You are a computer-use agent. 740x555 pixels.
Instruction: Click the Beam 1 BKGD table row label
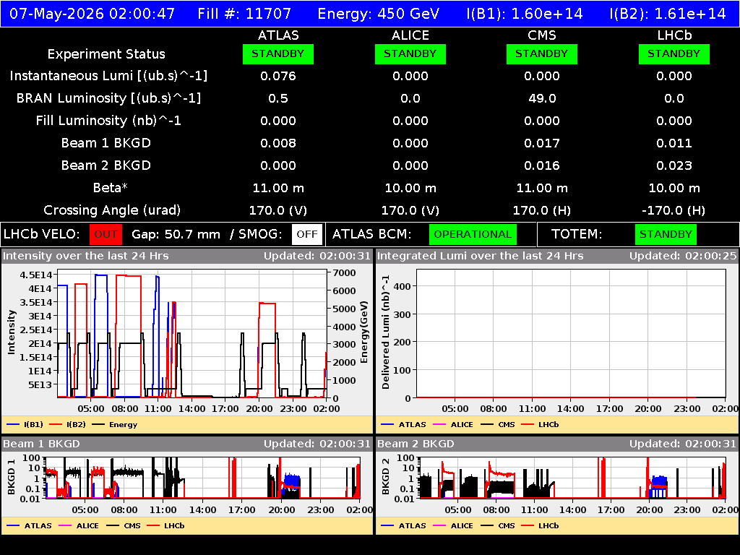click(x=106, y=143)
